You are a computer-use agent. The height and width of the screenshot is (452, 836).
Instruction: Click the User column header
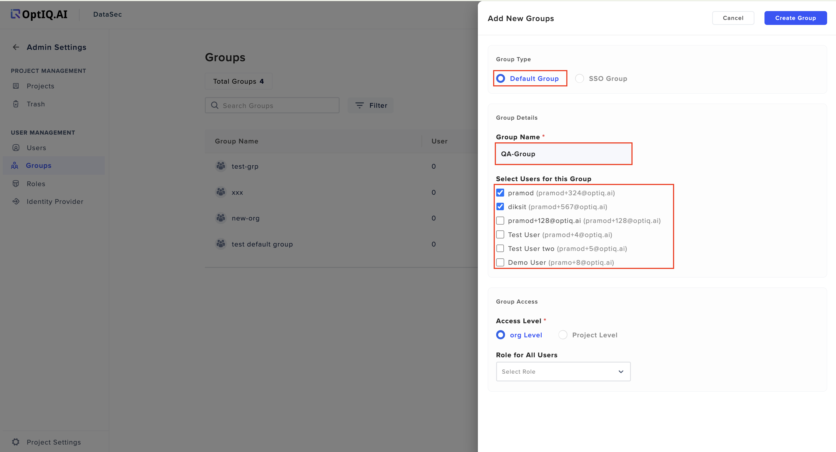(x=439, y=141)
